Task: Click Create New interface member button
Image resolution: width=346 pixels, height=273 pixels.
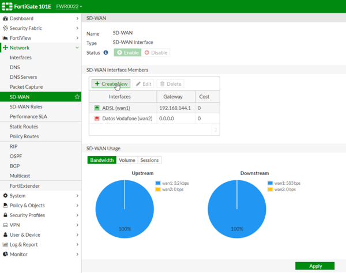Action: (110, 84)
